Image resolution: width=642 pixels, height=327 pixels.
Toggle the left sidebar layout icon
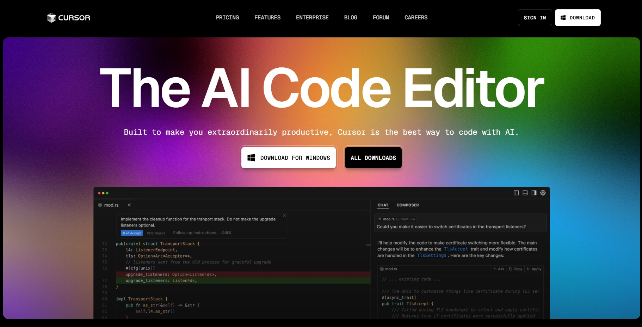pos(516,193)
